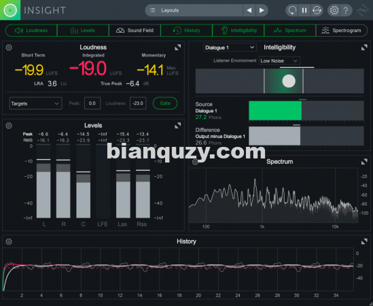This screenshot has width=373, height=306.
Task: Click the iZotope Insight logo
Action: click(10, 10)
